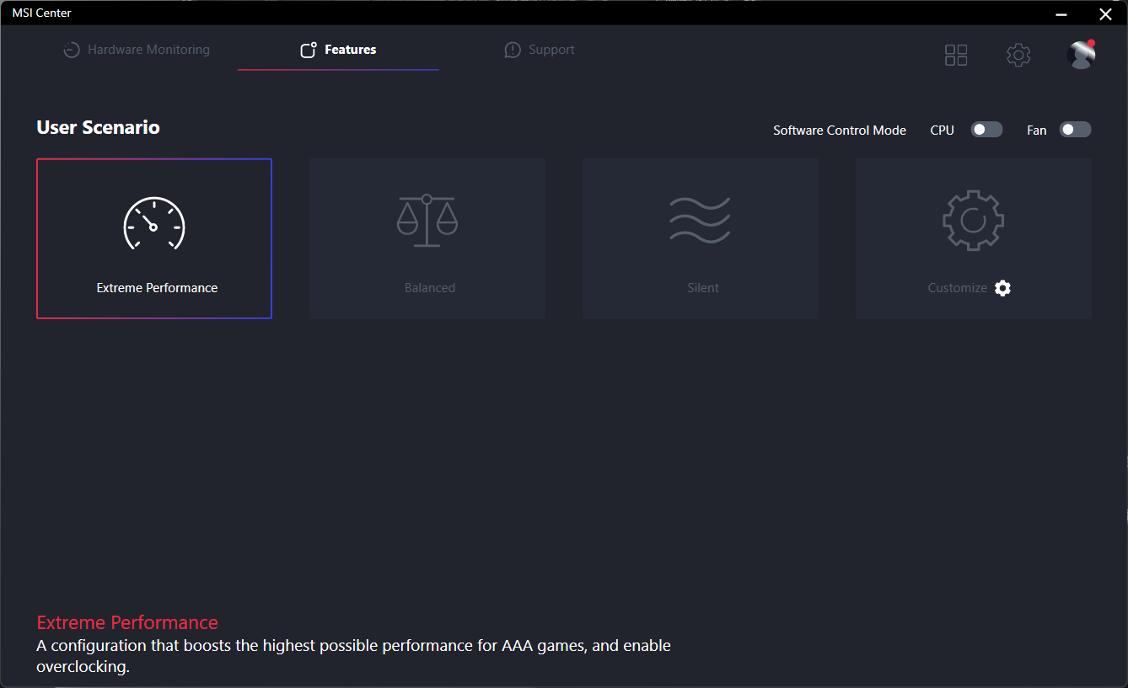Click the red Extreme Performance description title

pyautogui.click(x=127, y=622)
